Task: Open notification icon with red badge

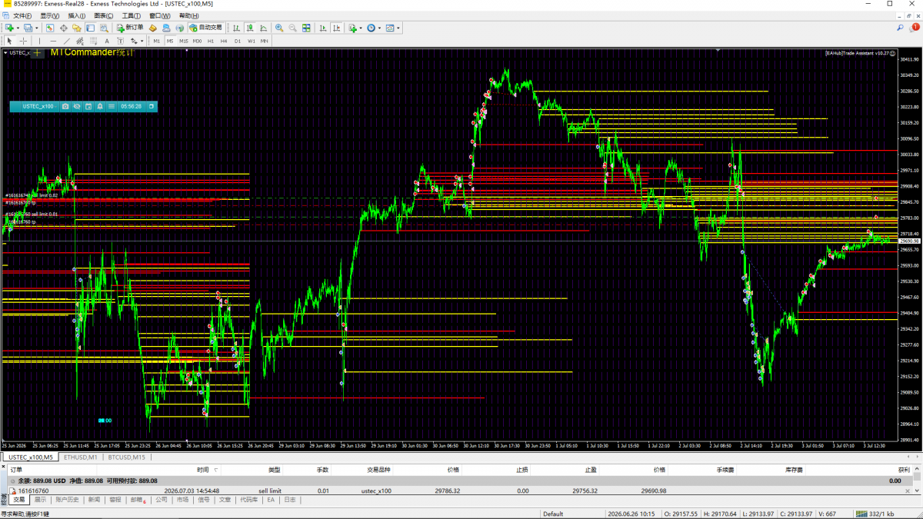Action: point(915,28)
